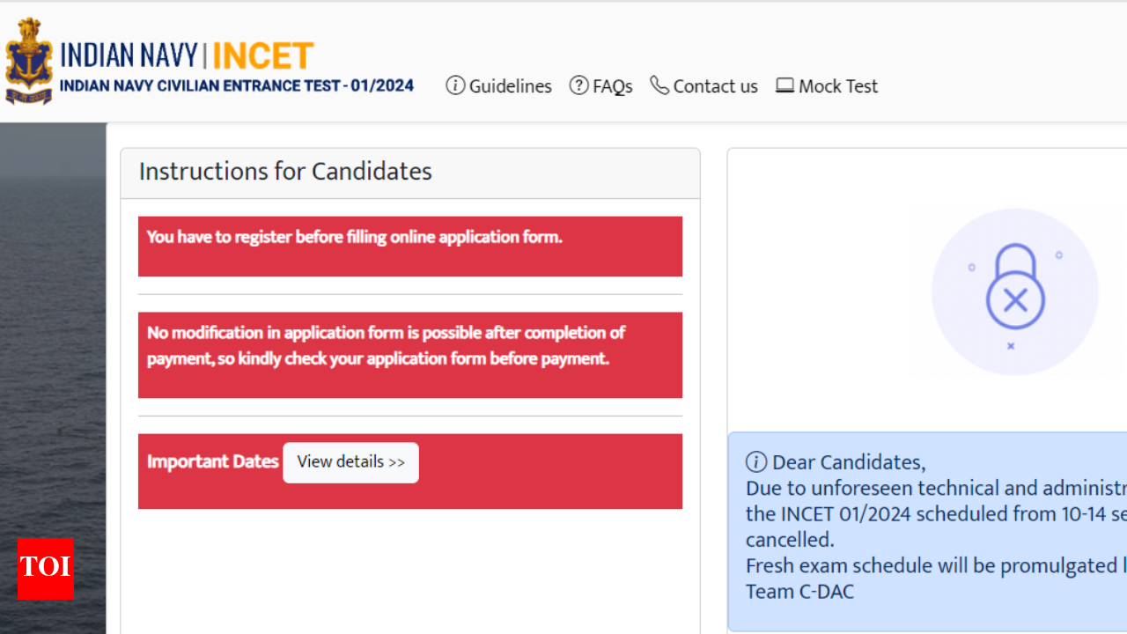1127x634 pixels.
Task: Click the TOI red logo badge
Action: pos(45,569)
